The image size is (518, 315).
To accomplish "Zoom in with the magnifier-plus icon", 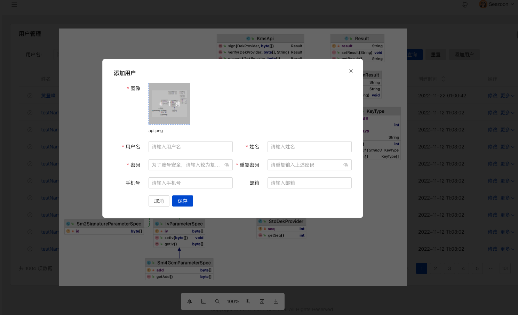I will tap(248, 301).
